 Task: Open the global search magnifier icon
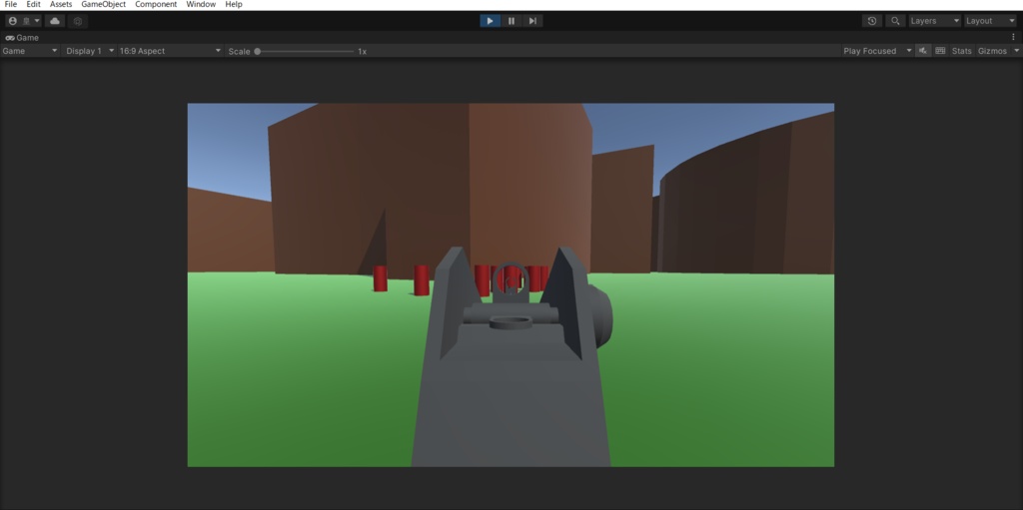click(x=896, y=21)
